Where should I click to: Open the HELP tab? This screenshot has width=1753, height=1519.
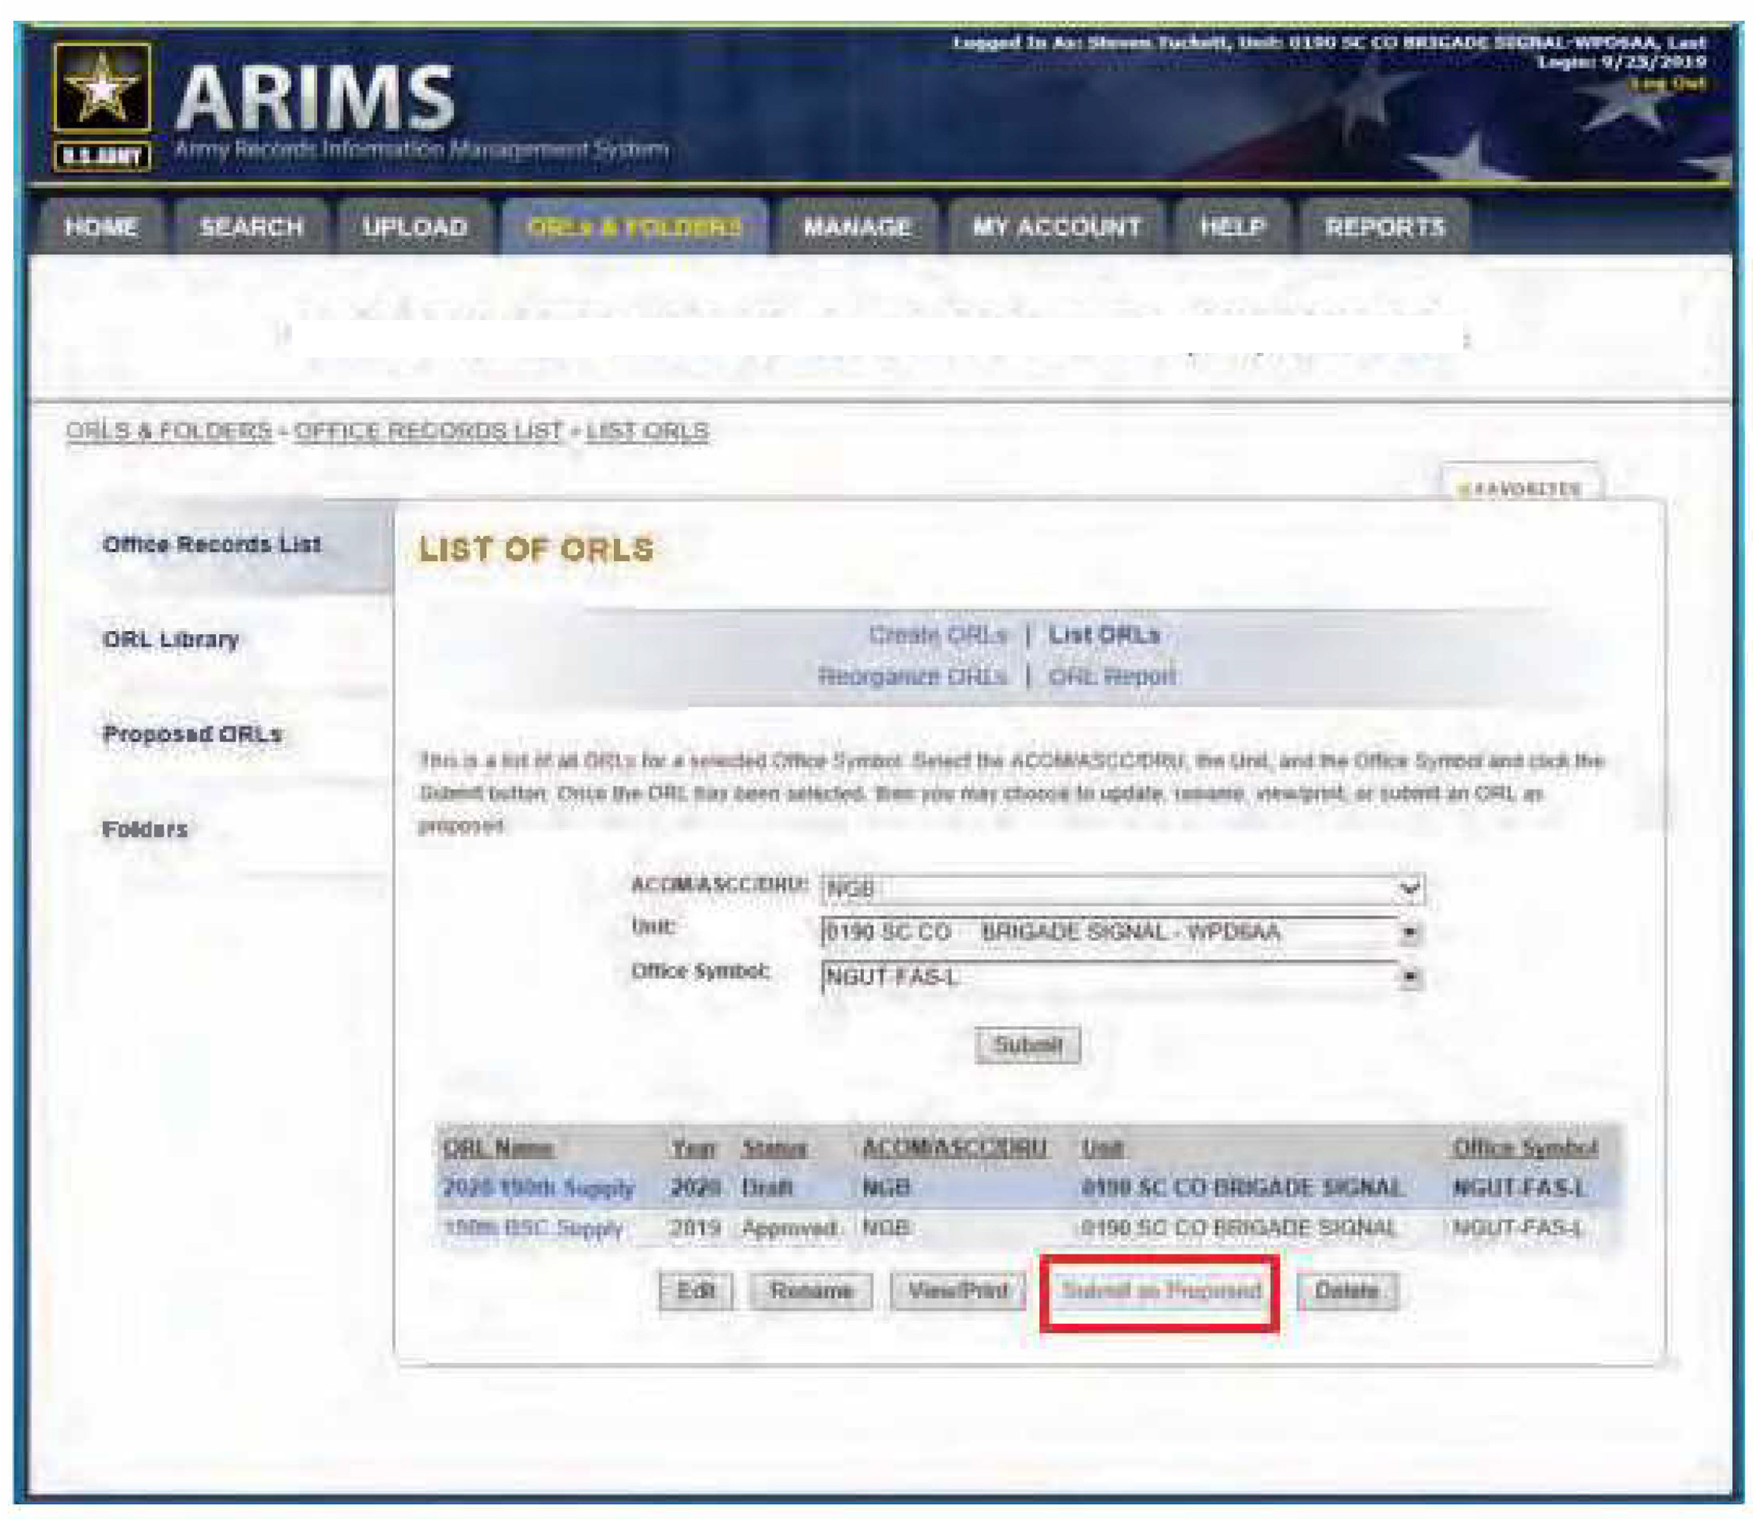[x=1233, y=227]
